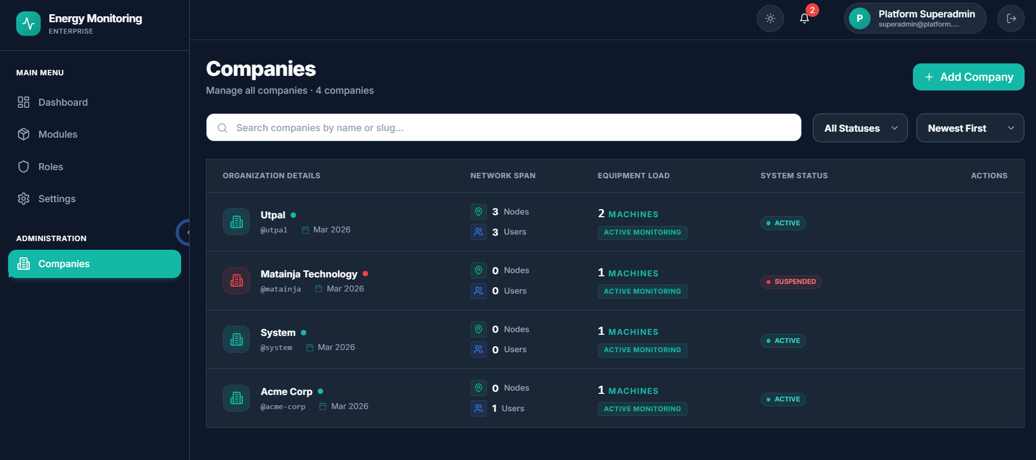Click the users icon in Matainja row
The width and height of the screenshot is (1036, 460).
(479, 291)
